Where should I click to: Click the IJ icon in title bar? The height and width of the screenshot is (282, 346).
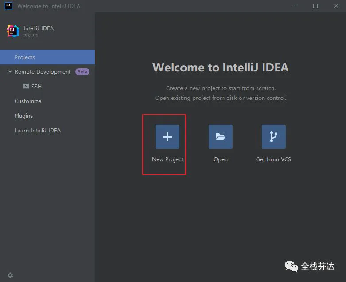coord(8,6)
